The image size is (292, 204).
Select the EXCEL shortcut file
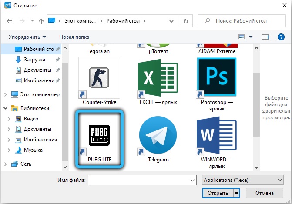pyautogui.click(x=158, y=81)
